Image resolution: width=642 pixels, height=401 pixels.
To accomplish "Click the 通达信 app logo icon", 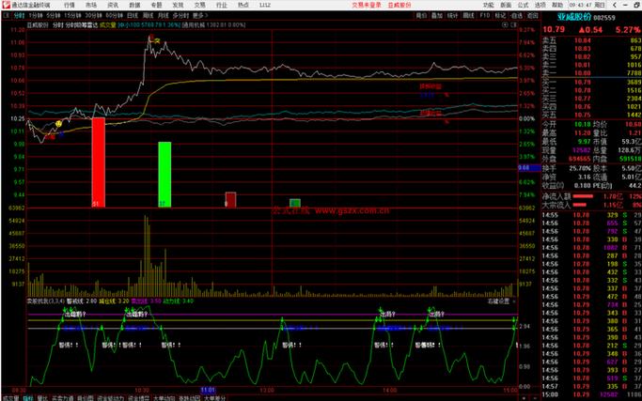I will click(x=6, y=5).
